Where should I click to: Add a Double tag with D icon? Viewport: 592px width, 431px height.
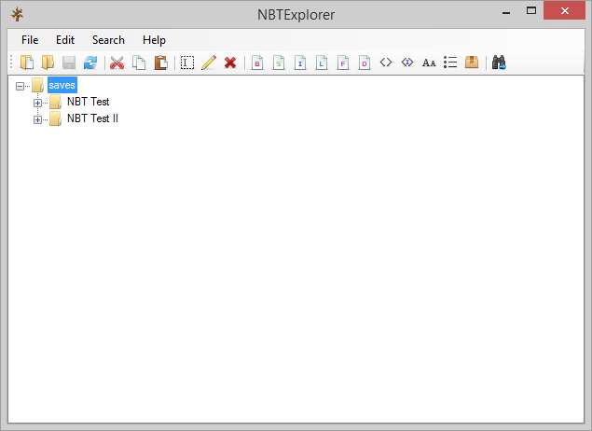364,63
